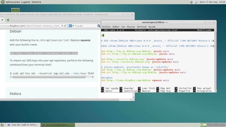Open the Buscar menu in terminal

coord(131,27)
